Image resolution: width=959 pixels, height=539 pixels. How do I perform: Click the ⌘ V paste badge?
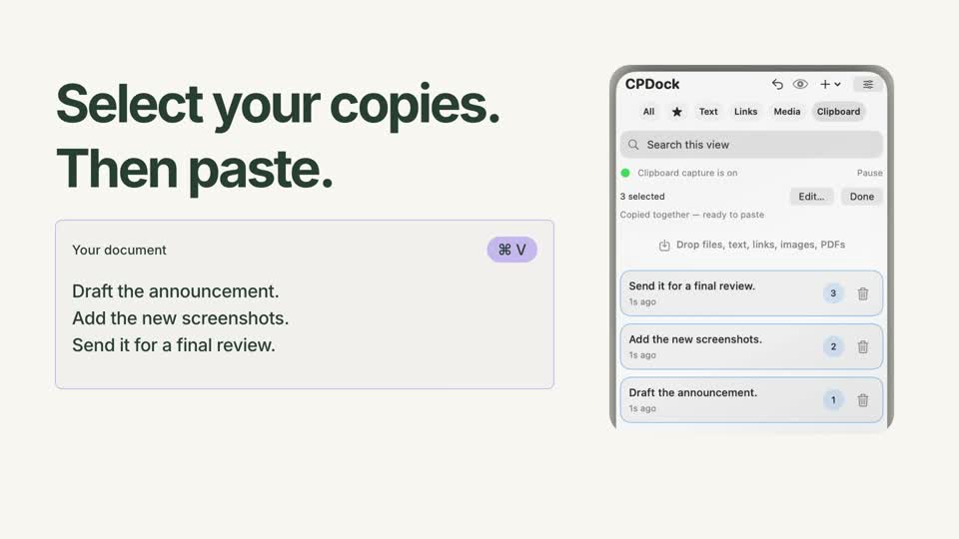point(511,250)
